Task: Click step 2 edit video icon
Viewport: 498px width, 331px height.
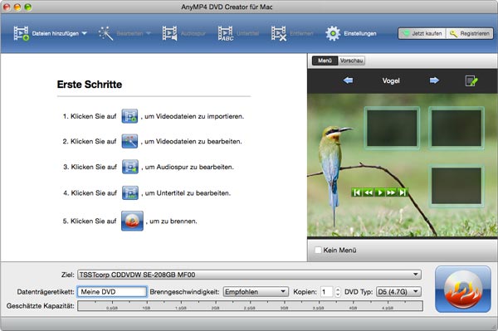Action: pyautogui.click(x=130, y=141)
